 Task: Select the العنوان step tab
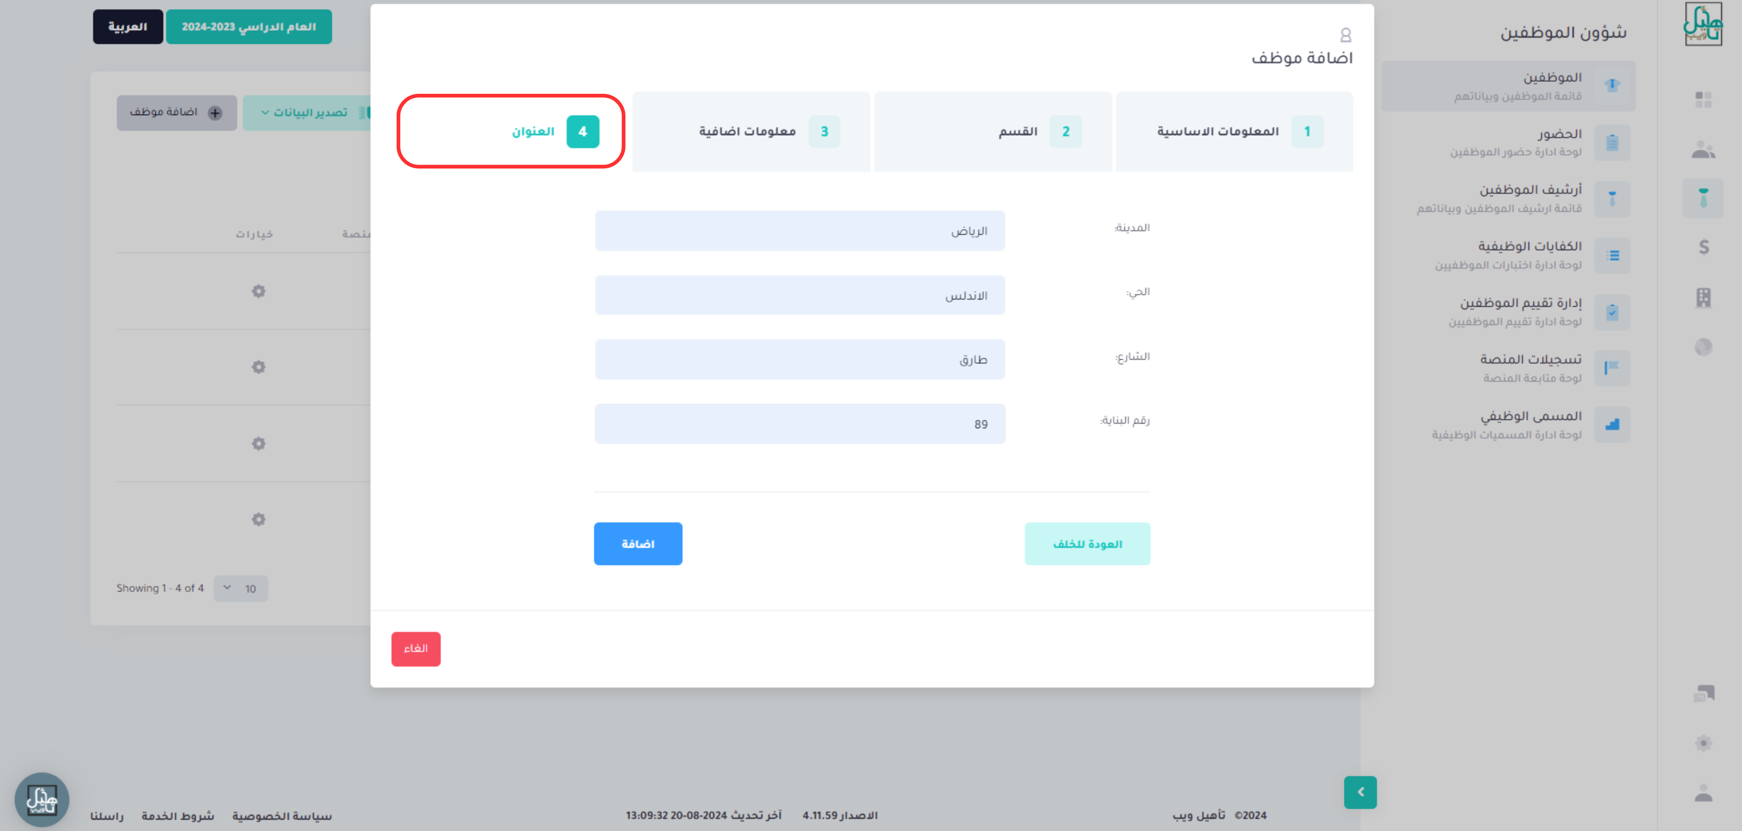click(x=511, y=131)
